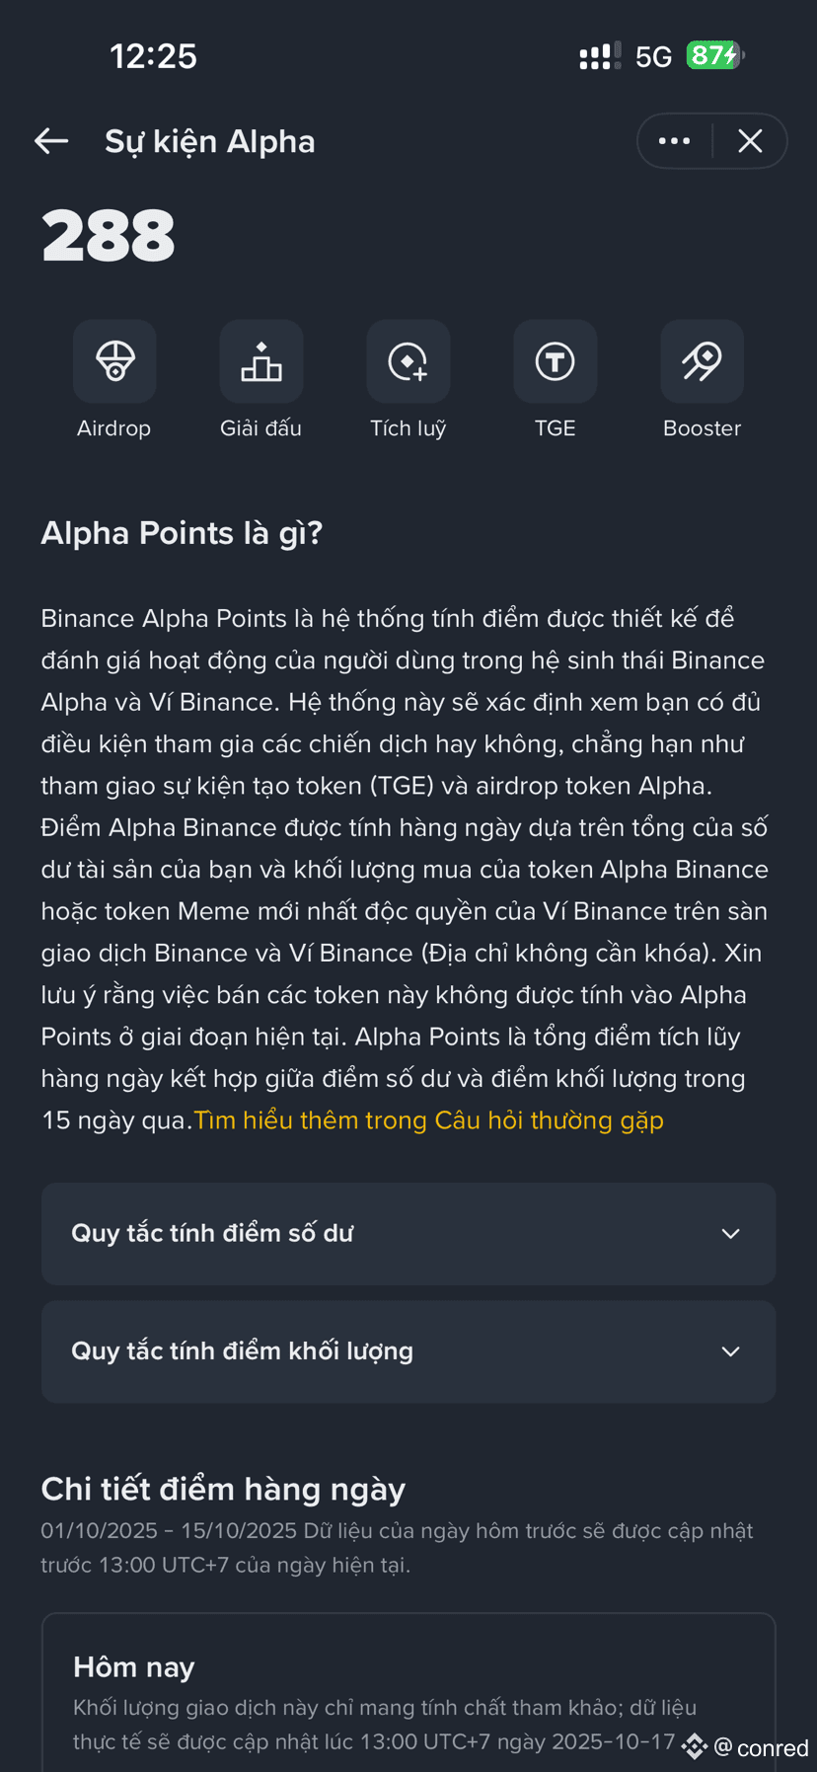
Task: Click chevron beside balance points rule
Action: [731, 1234]
